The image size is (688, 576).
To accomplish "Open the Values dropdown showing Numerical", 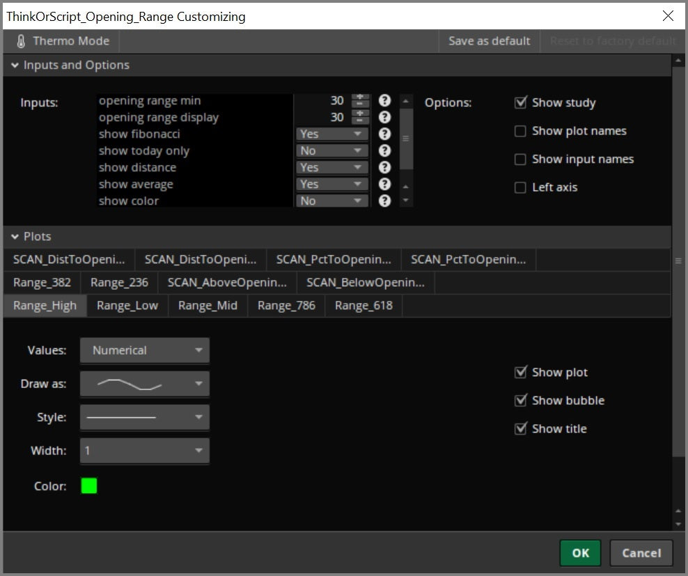I will point(145,350).
